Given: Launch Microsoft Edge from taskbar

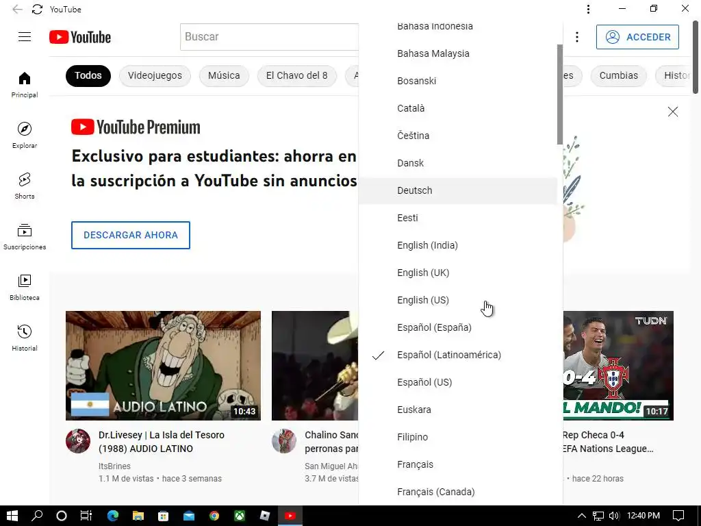Looking at the screenshot, I should pos(113,516).
